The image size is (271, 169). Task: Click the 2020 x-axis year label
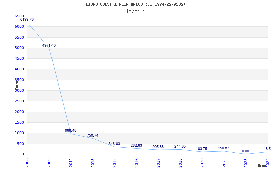(202, 163)
